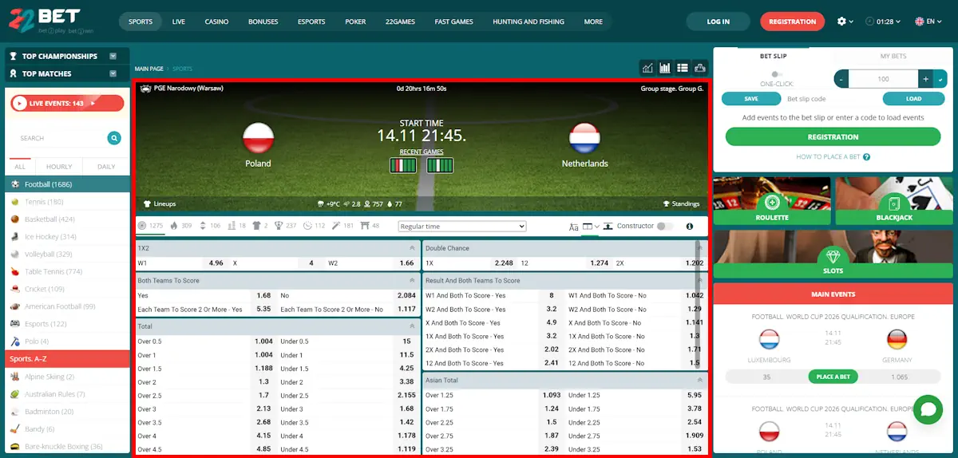Open the More menu

coord(593,22)
